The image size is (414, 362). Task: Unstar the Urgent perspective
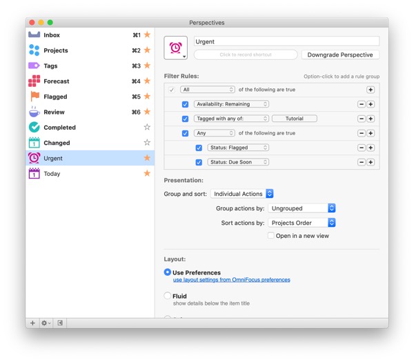pyautogui.click(x=147, y=158)
